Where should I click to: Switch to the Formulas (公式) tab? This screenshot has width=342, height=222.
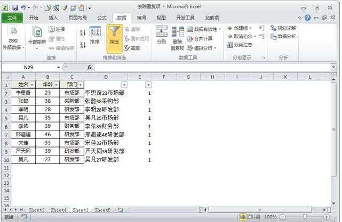102,18
